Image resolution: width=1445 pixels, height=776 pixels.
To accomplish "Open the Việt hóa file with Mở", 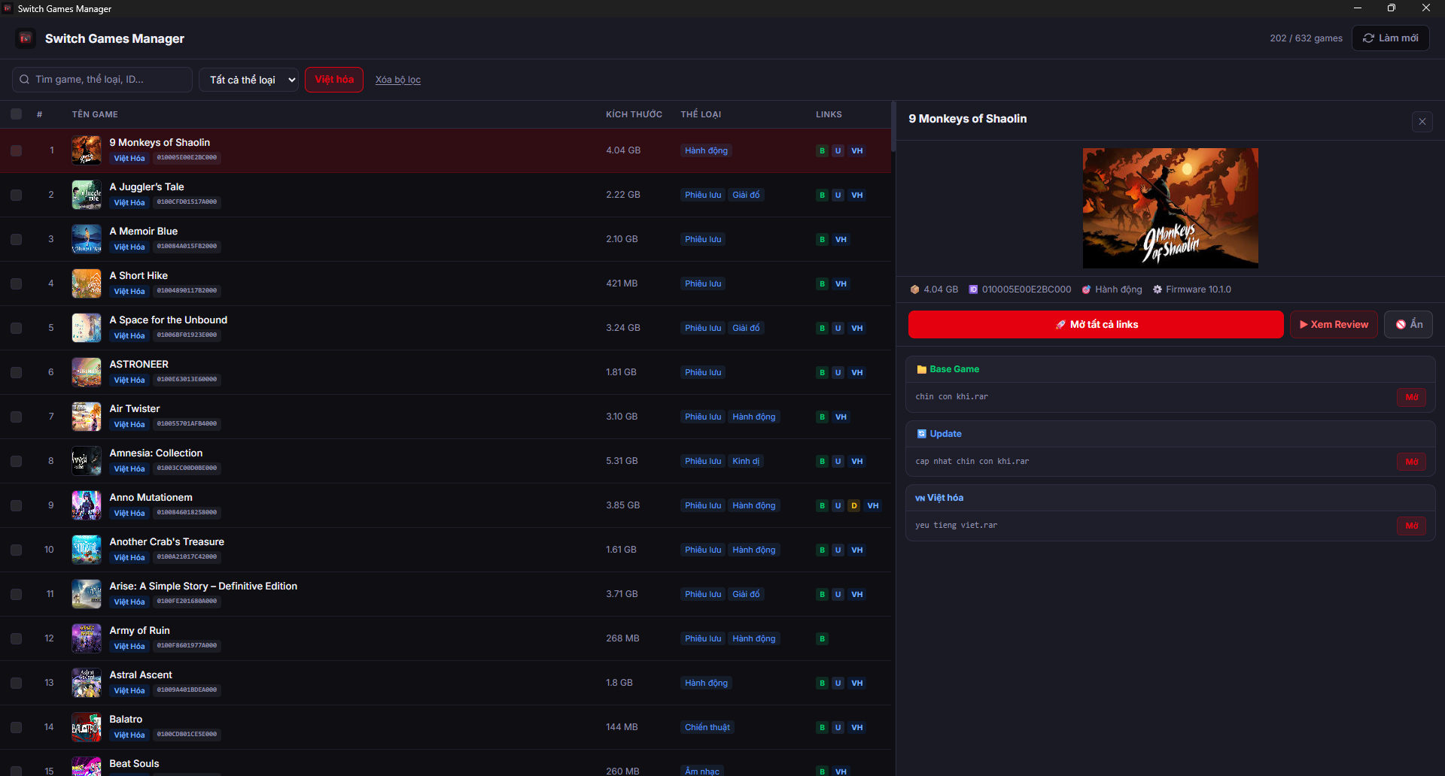I will pos(1411,526).
